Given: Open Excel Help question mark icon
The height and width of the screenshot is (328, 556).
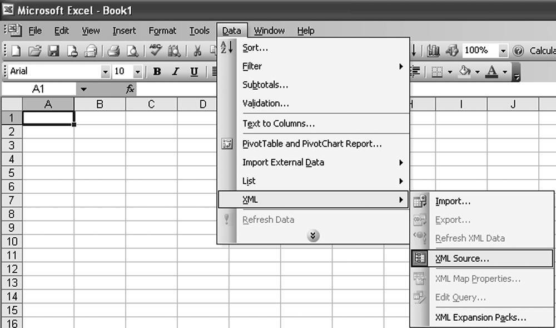Looking at the screenshot, I should pyautogui.click(x=518, y=51).
